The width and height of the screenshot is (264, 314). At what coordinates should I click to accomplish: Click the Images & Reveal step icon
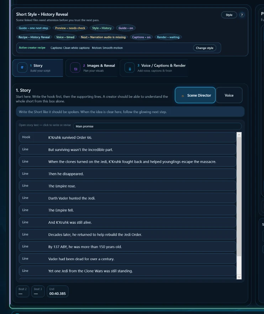(75, 68)
